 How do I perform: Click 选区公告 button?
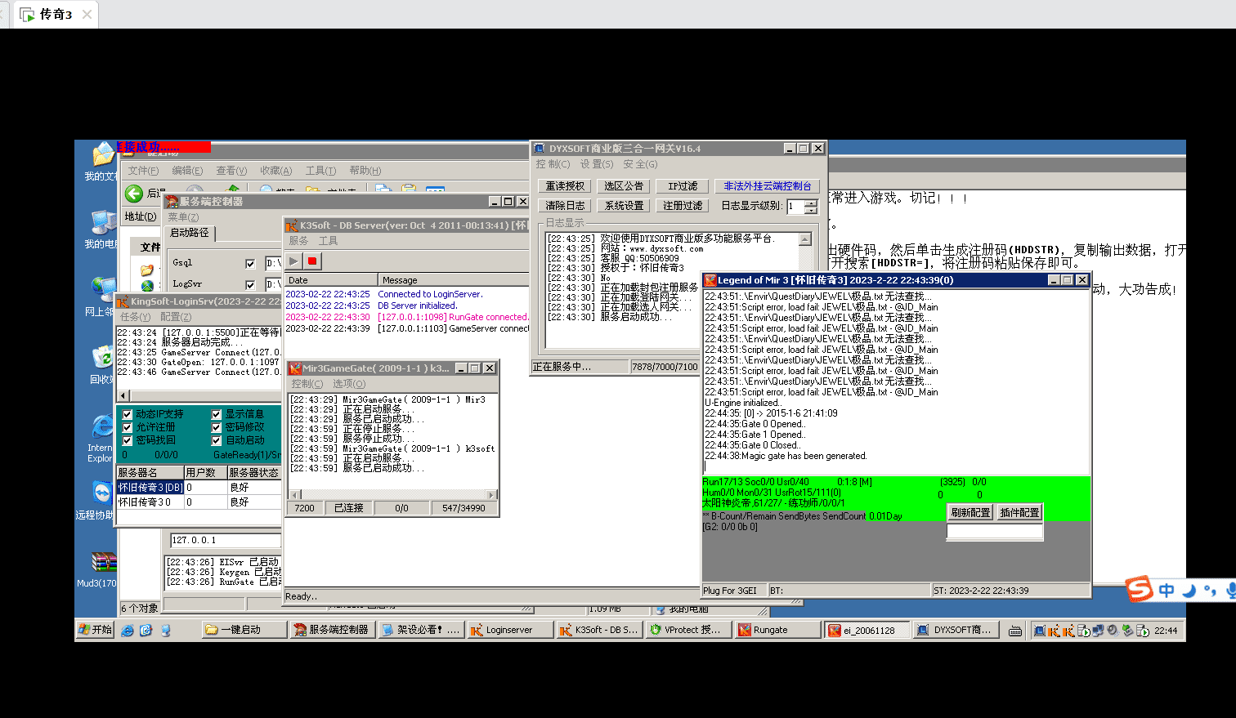tap(625, 186)
